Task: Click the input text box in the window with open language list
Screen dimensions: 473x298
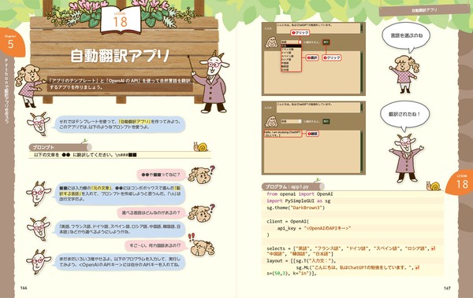Action: pyautogui.click(x=318, y=28)
